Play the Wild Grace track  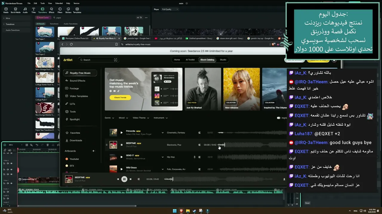coord(121,169)
